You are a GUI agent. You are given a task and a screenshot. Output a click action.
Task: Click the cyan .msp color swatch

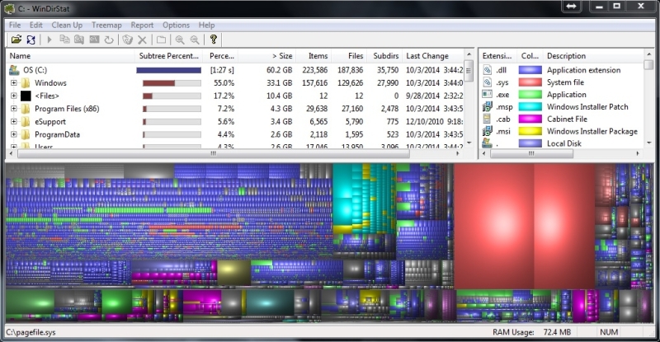tap(530, 106)
